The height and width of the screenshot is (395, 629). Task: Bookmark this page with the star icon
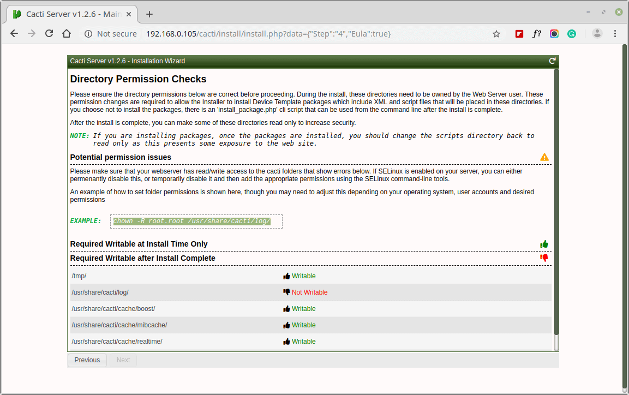(x=496, y=34)
